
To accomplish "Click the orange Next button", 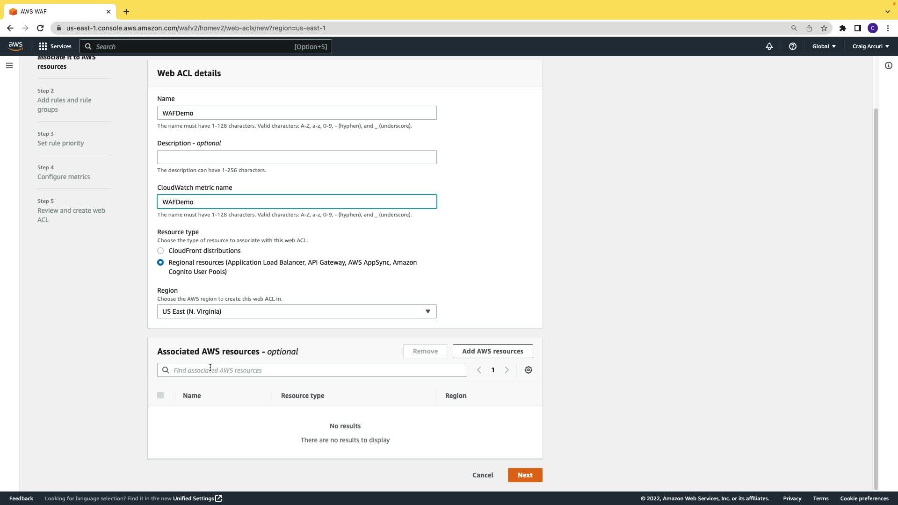I will [525, 475].
